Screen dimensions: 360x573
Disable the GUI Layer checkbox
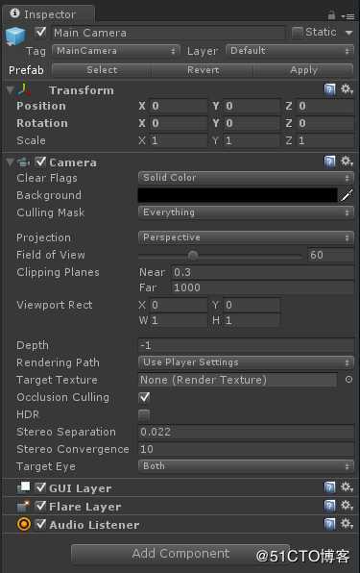pyautogui.click(x=40, y=487)
